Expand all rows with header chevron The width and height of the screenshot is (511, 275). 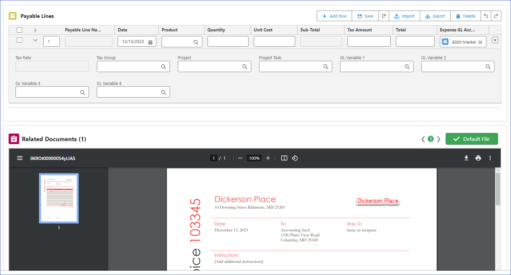pyautogui.click(x=35, y=30)
